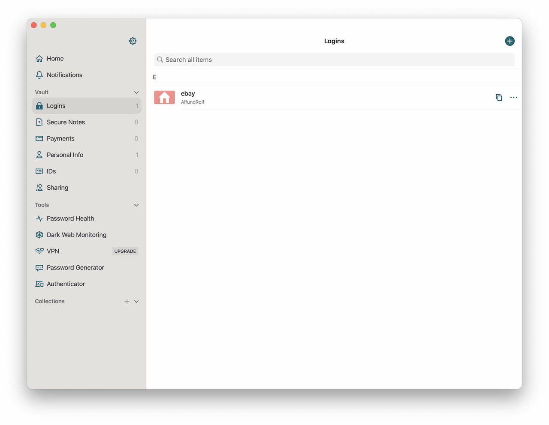Click the Collections header label
Image resolution: width=549 pixels, height=425 pixels.
(50, 301)
